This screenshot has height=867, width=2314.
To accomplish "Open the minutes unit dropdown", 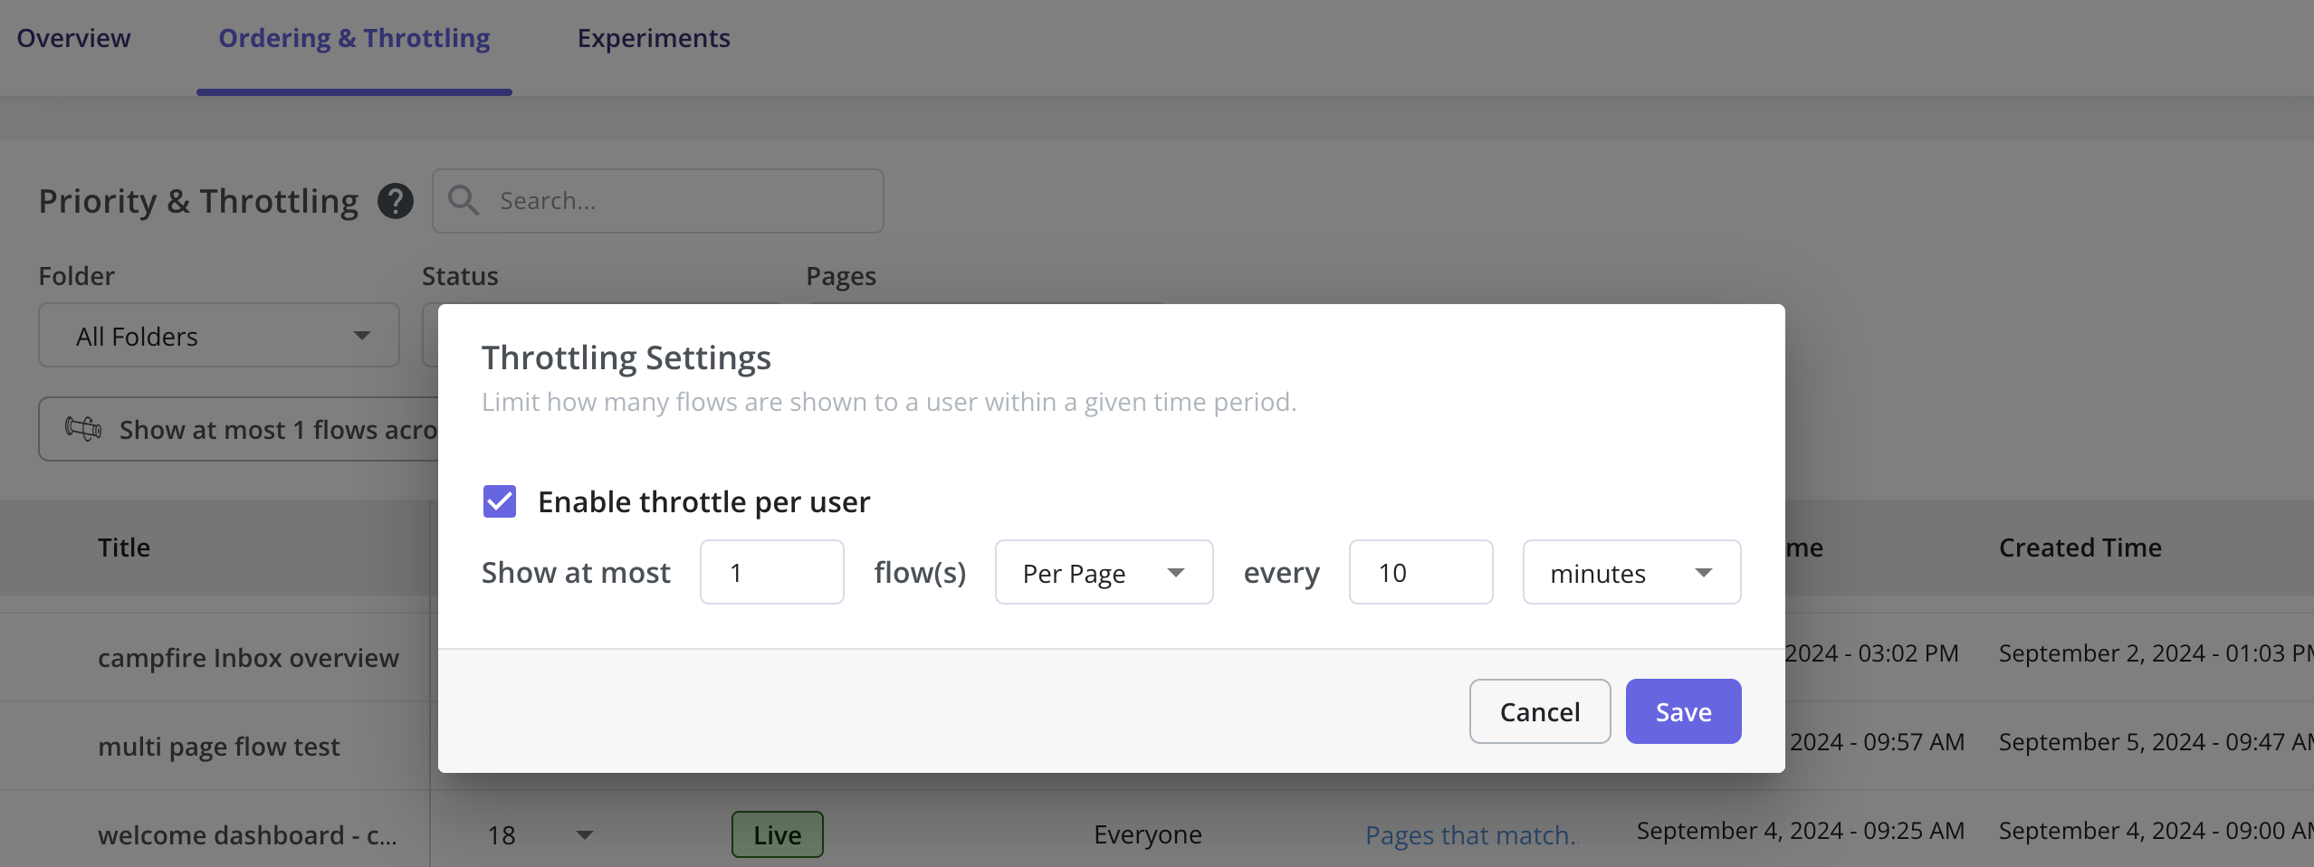I will click(1631, 572).
